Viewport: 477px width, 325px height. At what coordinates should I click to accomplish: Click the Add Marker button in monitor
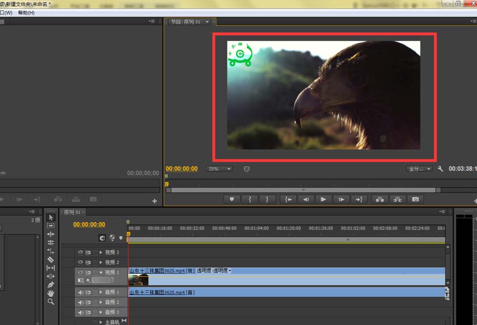point(232,200)
